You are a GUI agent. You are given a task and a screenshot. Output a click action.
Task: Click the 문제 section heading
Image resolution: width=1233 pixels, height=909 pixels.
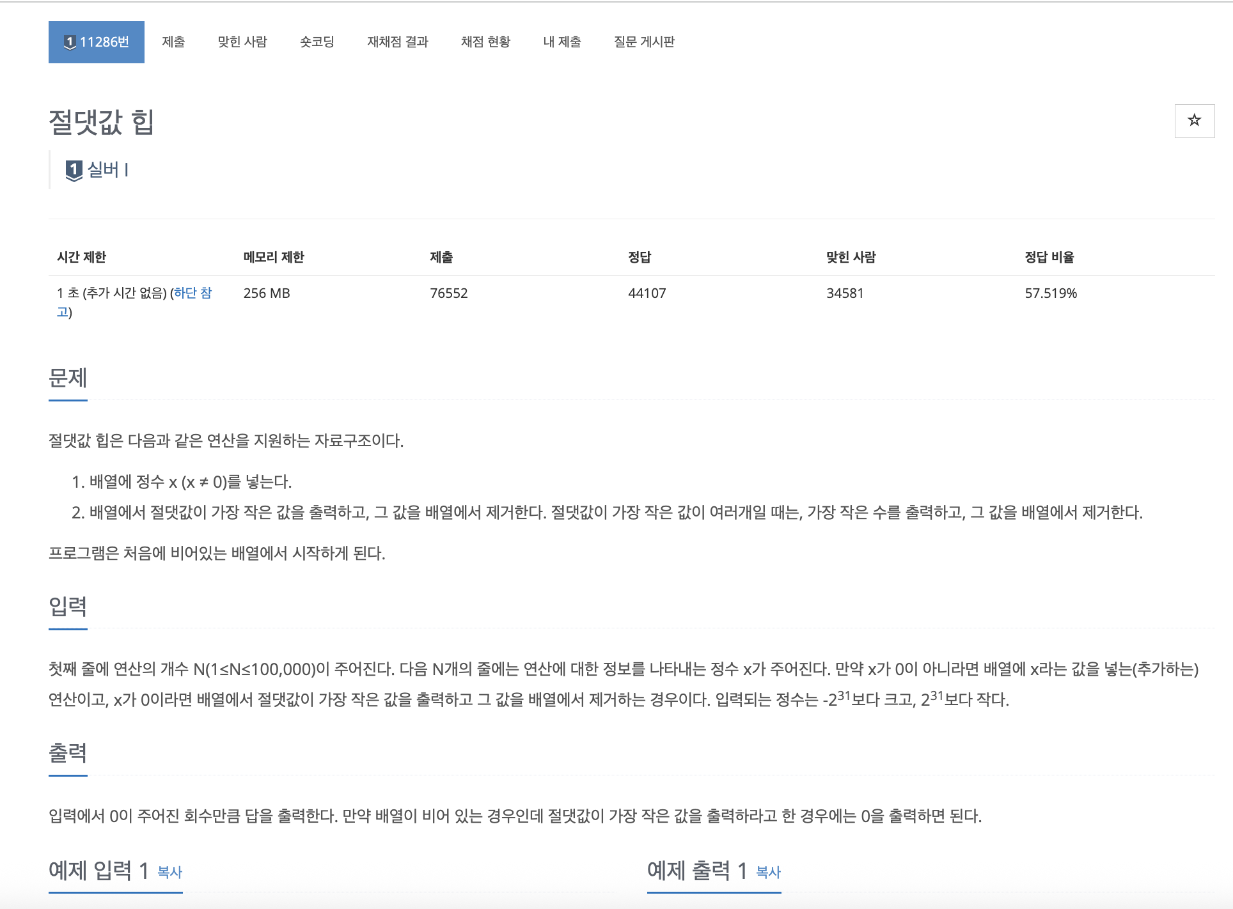[x=68, y=378]
